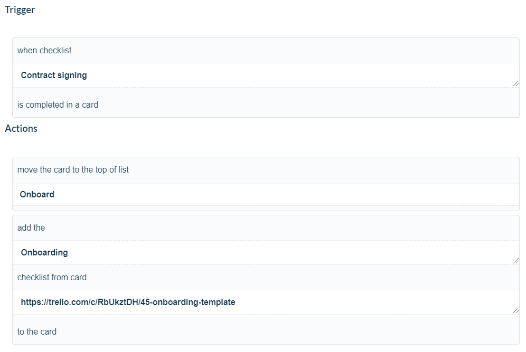
Task: Click the "checklist from card" label
Action: click(52, 277)
